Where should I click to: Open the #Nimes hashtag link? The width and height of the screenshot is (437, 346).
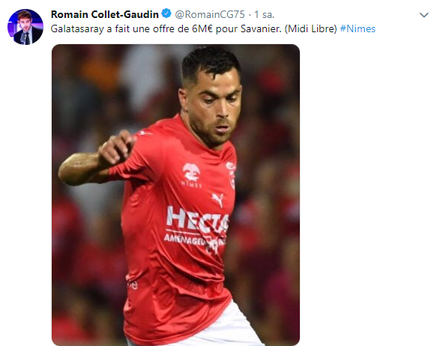[358, 29]
